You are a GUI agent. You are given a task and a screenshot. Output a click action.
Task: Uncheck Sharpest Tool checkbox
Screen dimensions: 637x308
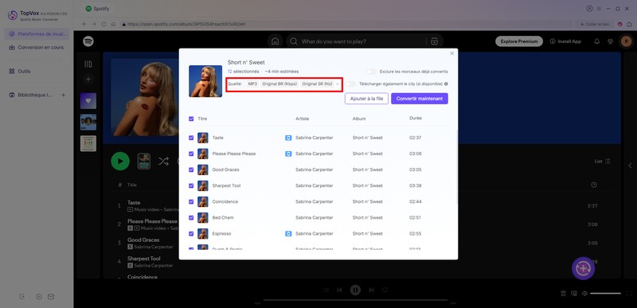pyautogui.click(x=191, y=186)
